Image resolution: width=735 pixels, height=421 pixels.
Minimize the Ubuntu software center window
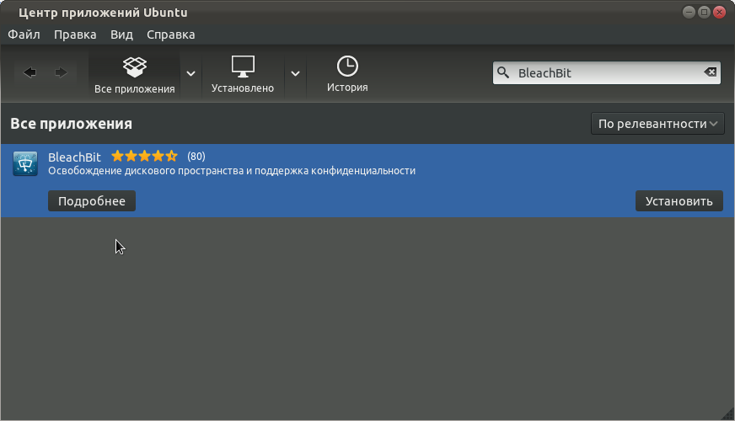(689, 12)
